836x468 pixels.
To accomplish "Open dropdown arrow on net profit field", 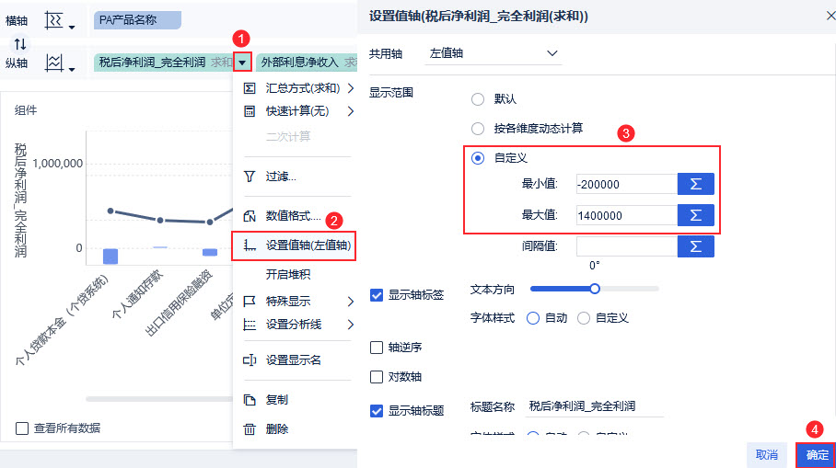I will pos(242,63).
